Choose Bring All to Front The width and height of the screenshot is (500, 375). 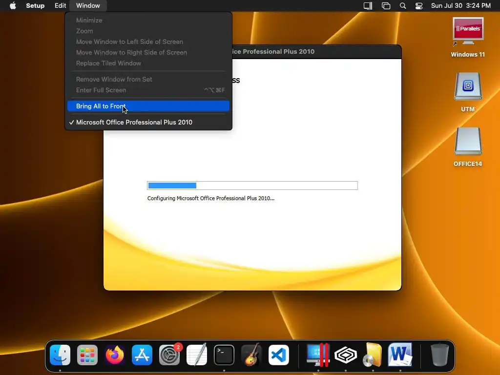pyautogui.click(x=148, y=106)
